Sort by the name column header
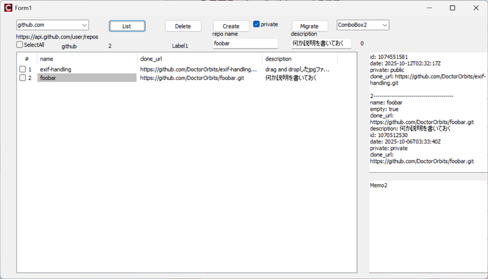 coord(86,59)
